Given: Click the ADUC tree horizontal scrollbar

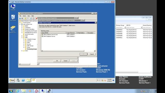Looking at the screenshot, I should point(25,64).
